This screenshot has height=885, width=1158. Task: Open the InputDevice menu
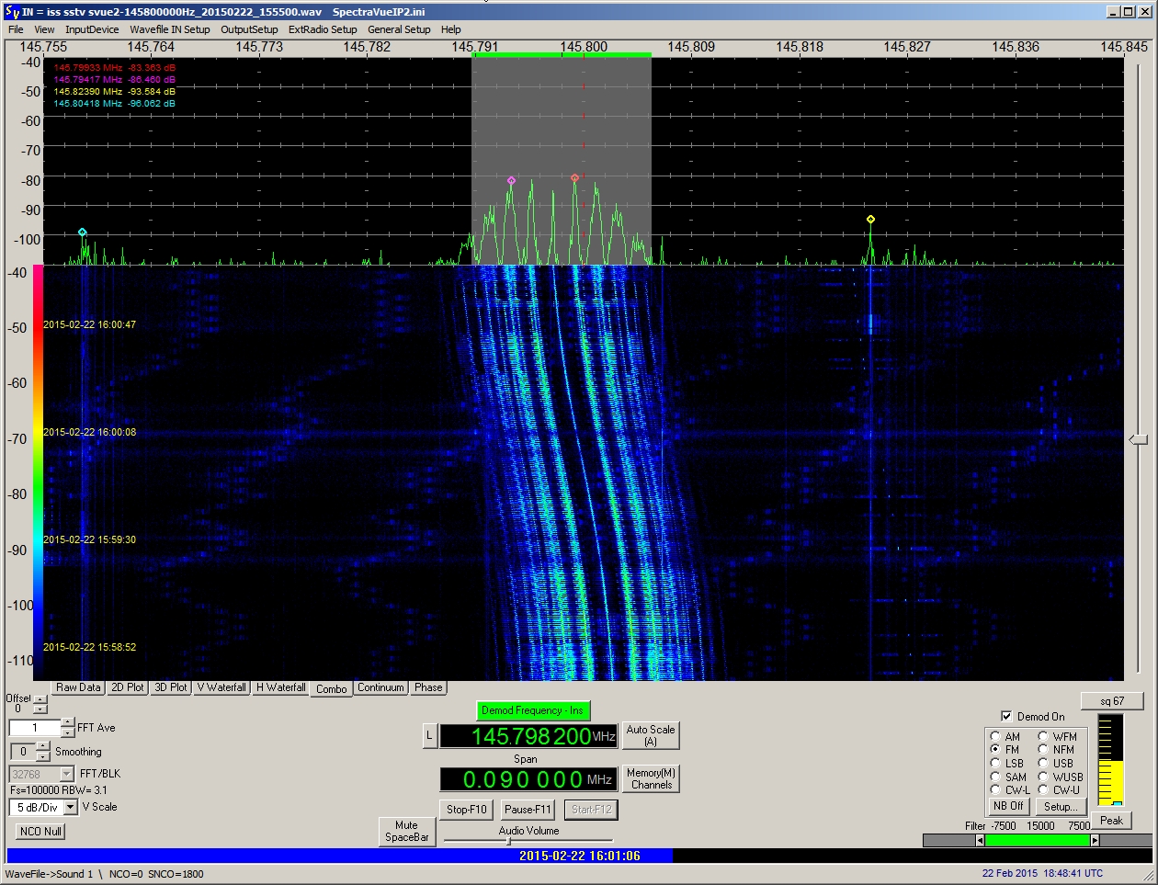[92, 29]
